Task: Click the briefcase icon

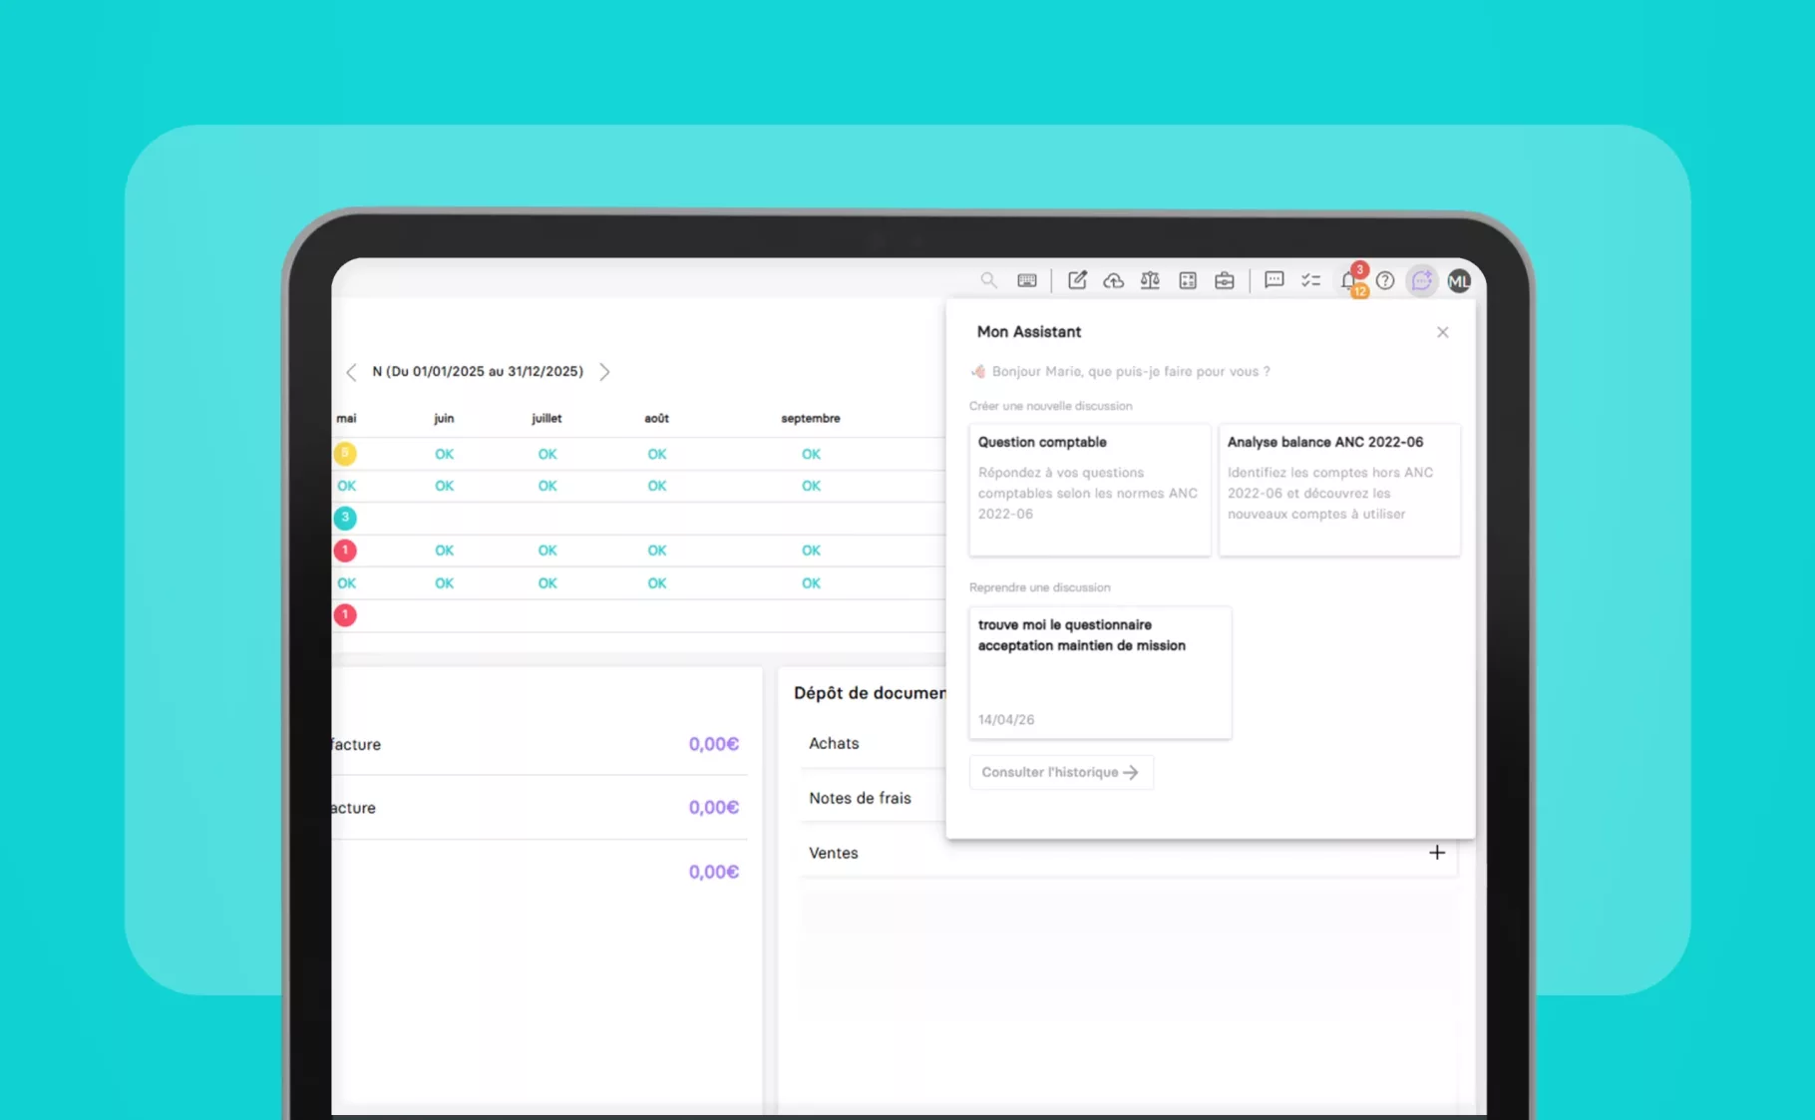Action: tap(1224, 280)
